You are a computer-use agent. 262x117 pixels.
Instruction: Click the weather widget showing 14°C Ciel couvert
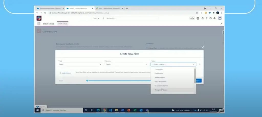[181, 110]
